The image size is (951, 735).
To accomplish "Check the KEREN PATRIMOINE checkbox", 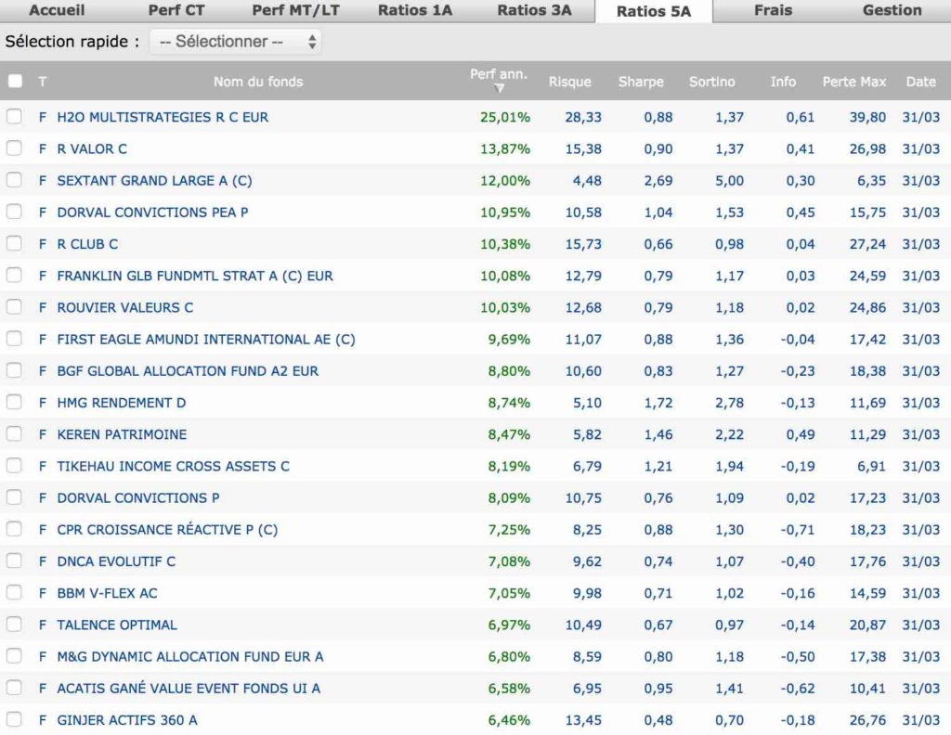I will click(x=14, y=433).
